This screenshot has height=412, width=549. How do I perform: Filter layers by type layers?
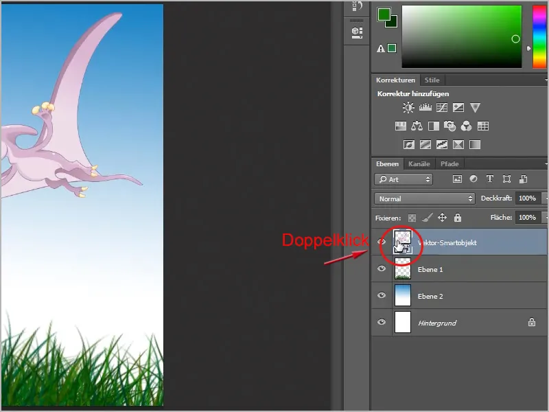coord(490,179)
